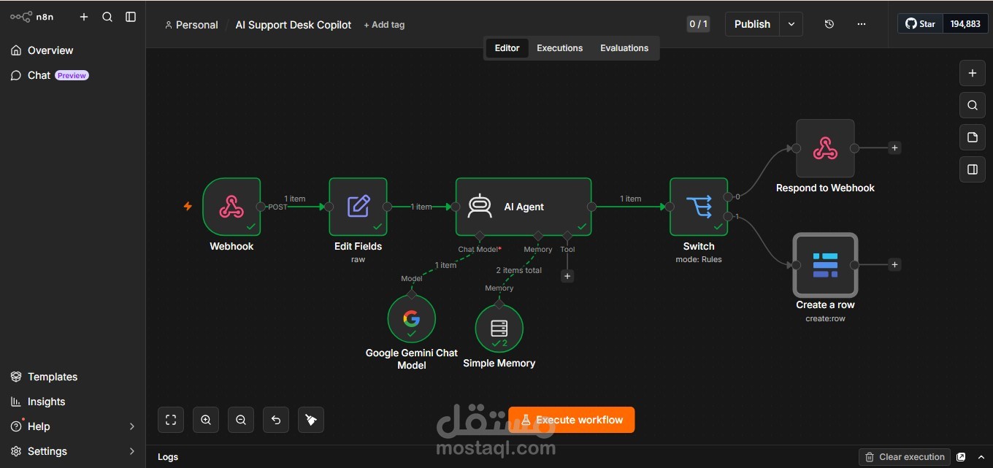Open search in left sidebar header

point(107,17)
